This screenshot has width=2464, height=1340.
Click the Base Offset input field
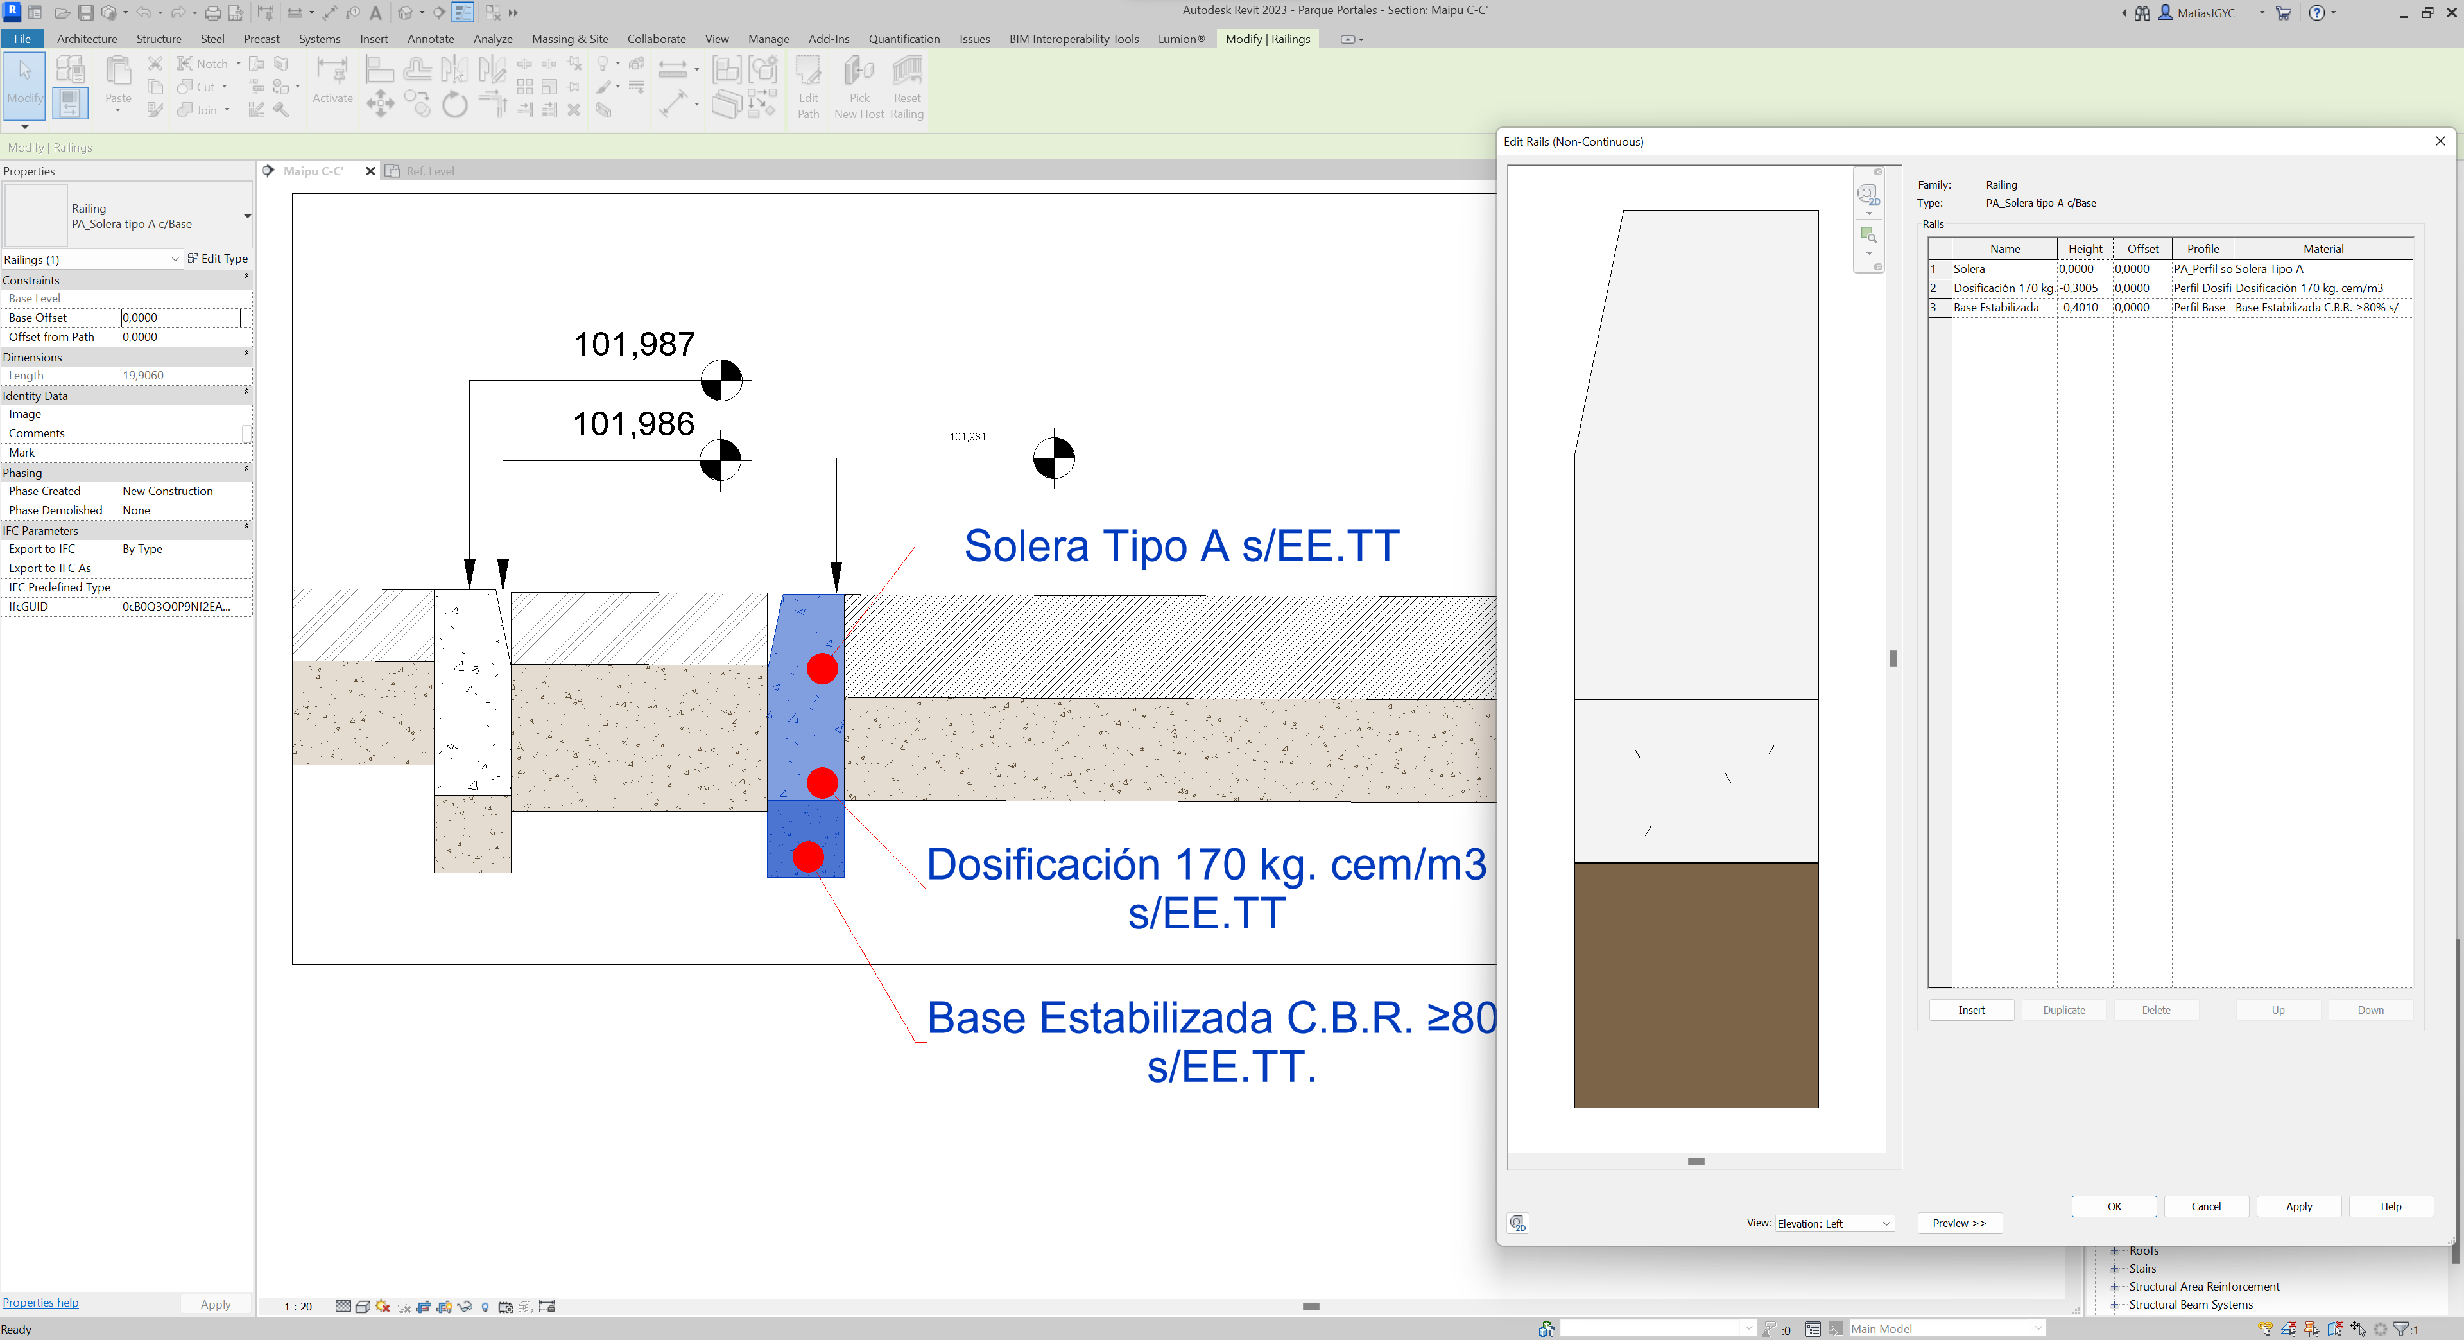pyautogui.click(x=180, y=317)
